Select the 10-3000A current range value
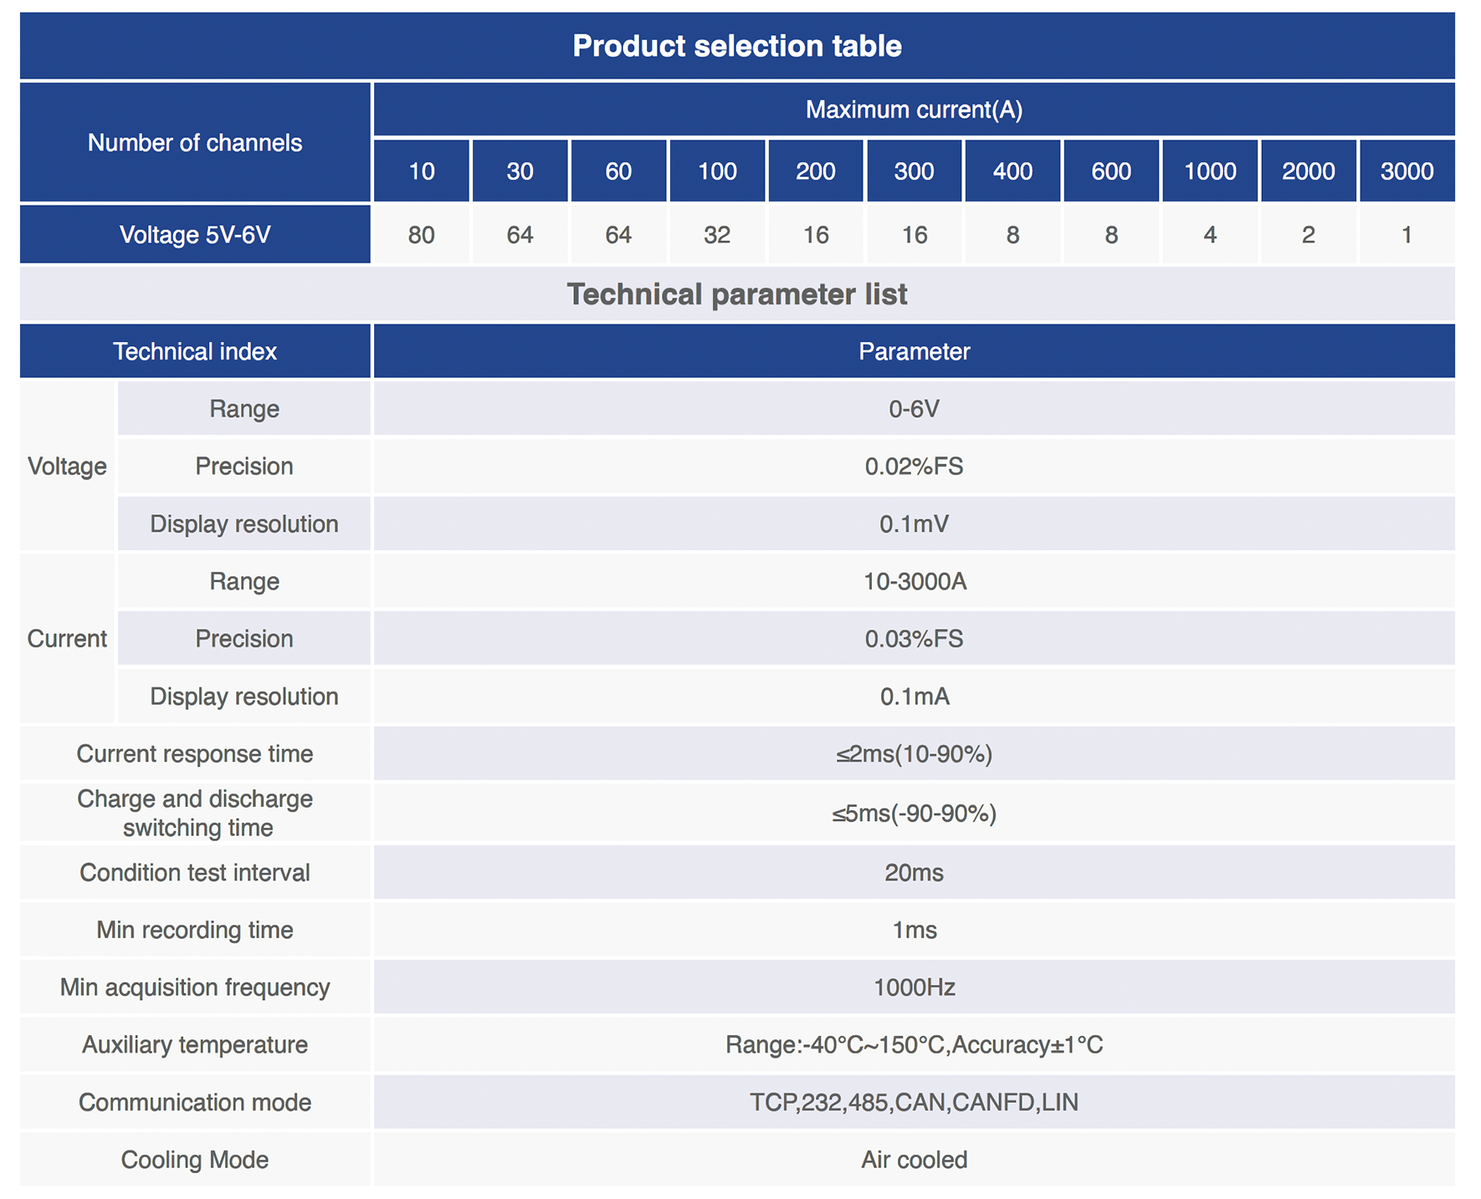The width and height of the screenshot is (1481, 1199). click(x=914, y=581)
